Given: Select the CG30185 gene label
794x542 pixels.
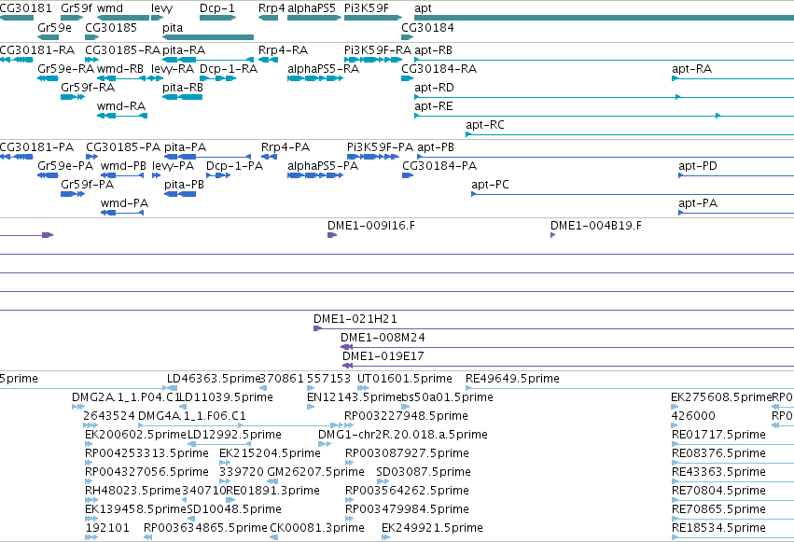Looking at the screenshot, I should (111, 27).
